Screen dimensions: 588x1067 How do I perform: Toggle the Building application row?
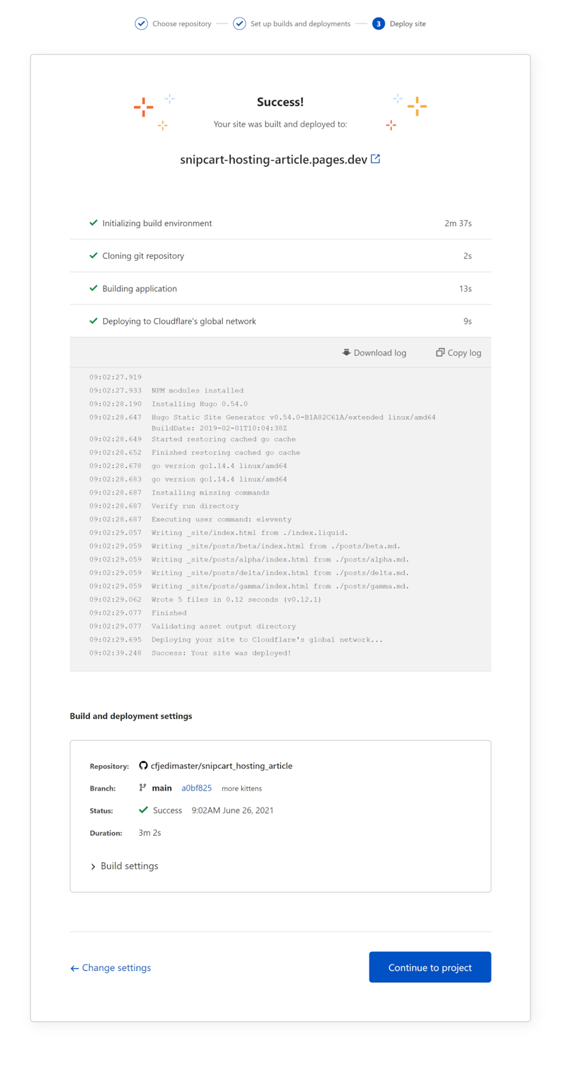tap(280, 288)
